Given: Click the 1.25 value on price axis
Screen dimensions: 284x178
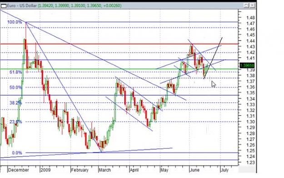Looking at the screenshot, I should (x=250, y=151).
